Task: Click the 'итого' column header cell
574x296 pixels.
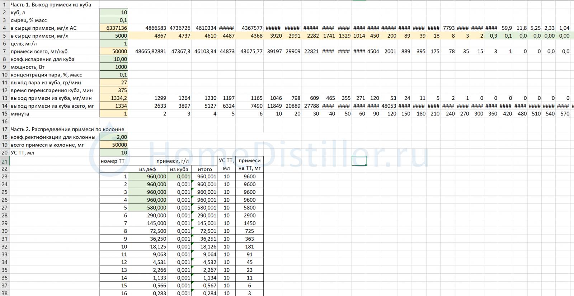Action: [205, 169]
